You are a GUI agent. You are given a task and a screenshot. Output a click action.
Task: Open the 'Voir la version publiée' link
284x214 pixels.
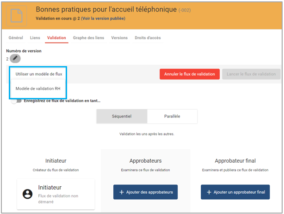point(103,18)
